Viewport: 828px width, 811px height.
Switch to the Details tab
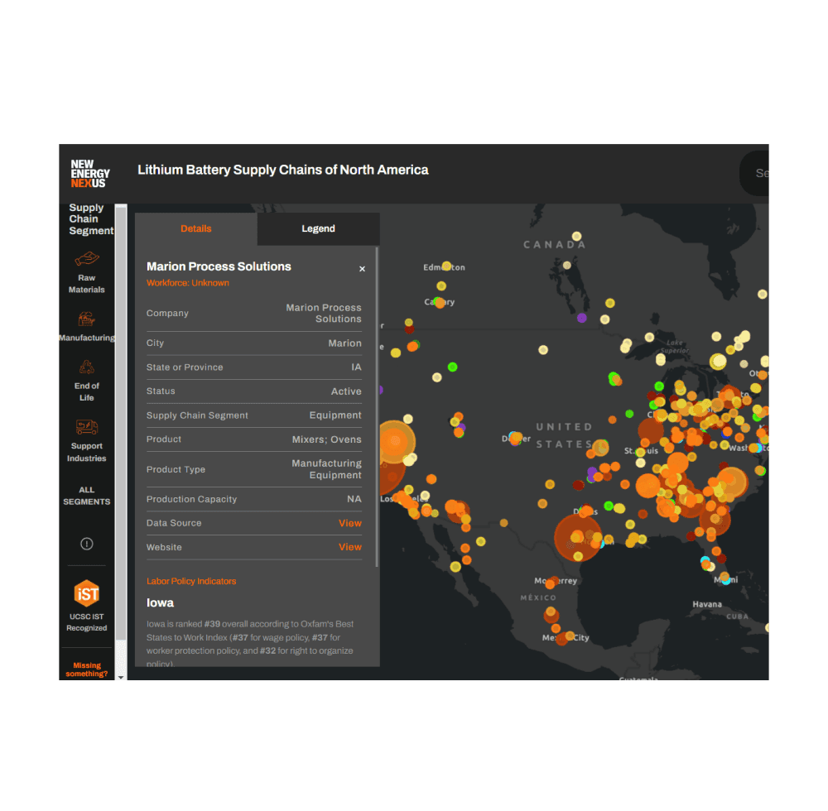coord(196,228)
